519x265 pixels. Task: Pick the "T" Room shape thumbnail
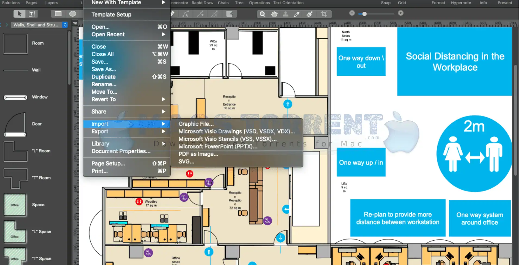15,178
